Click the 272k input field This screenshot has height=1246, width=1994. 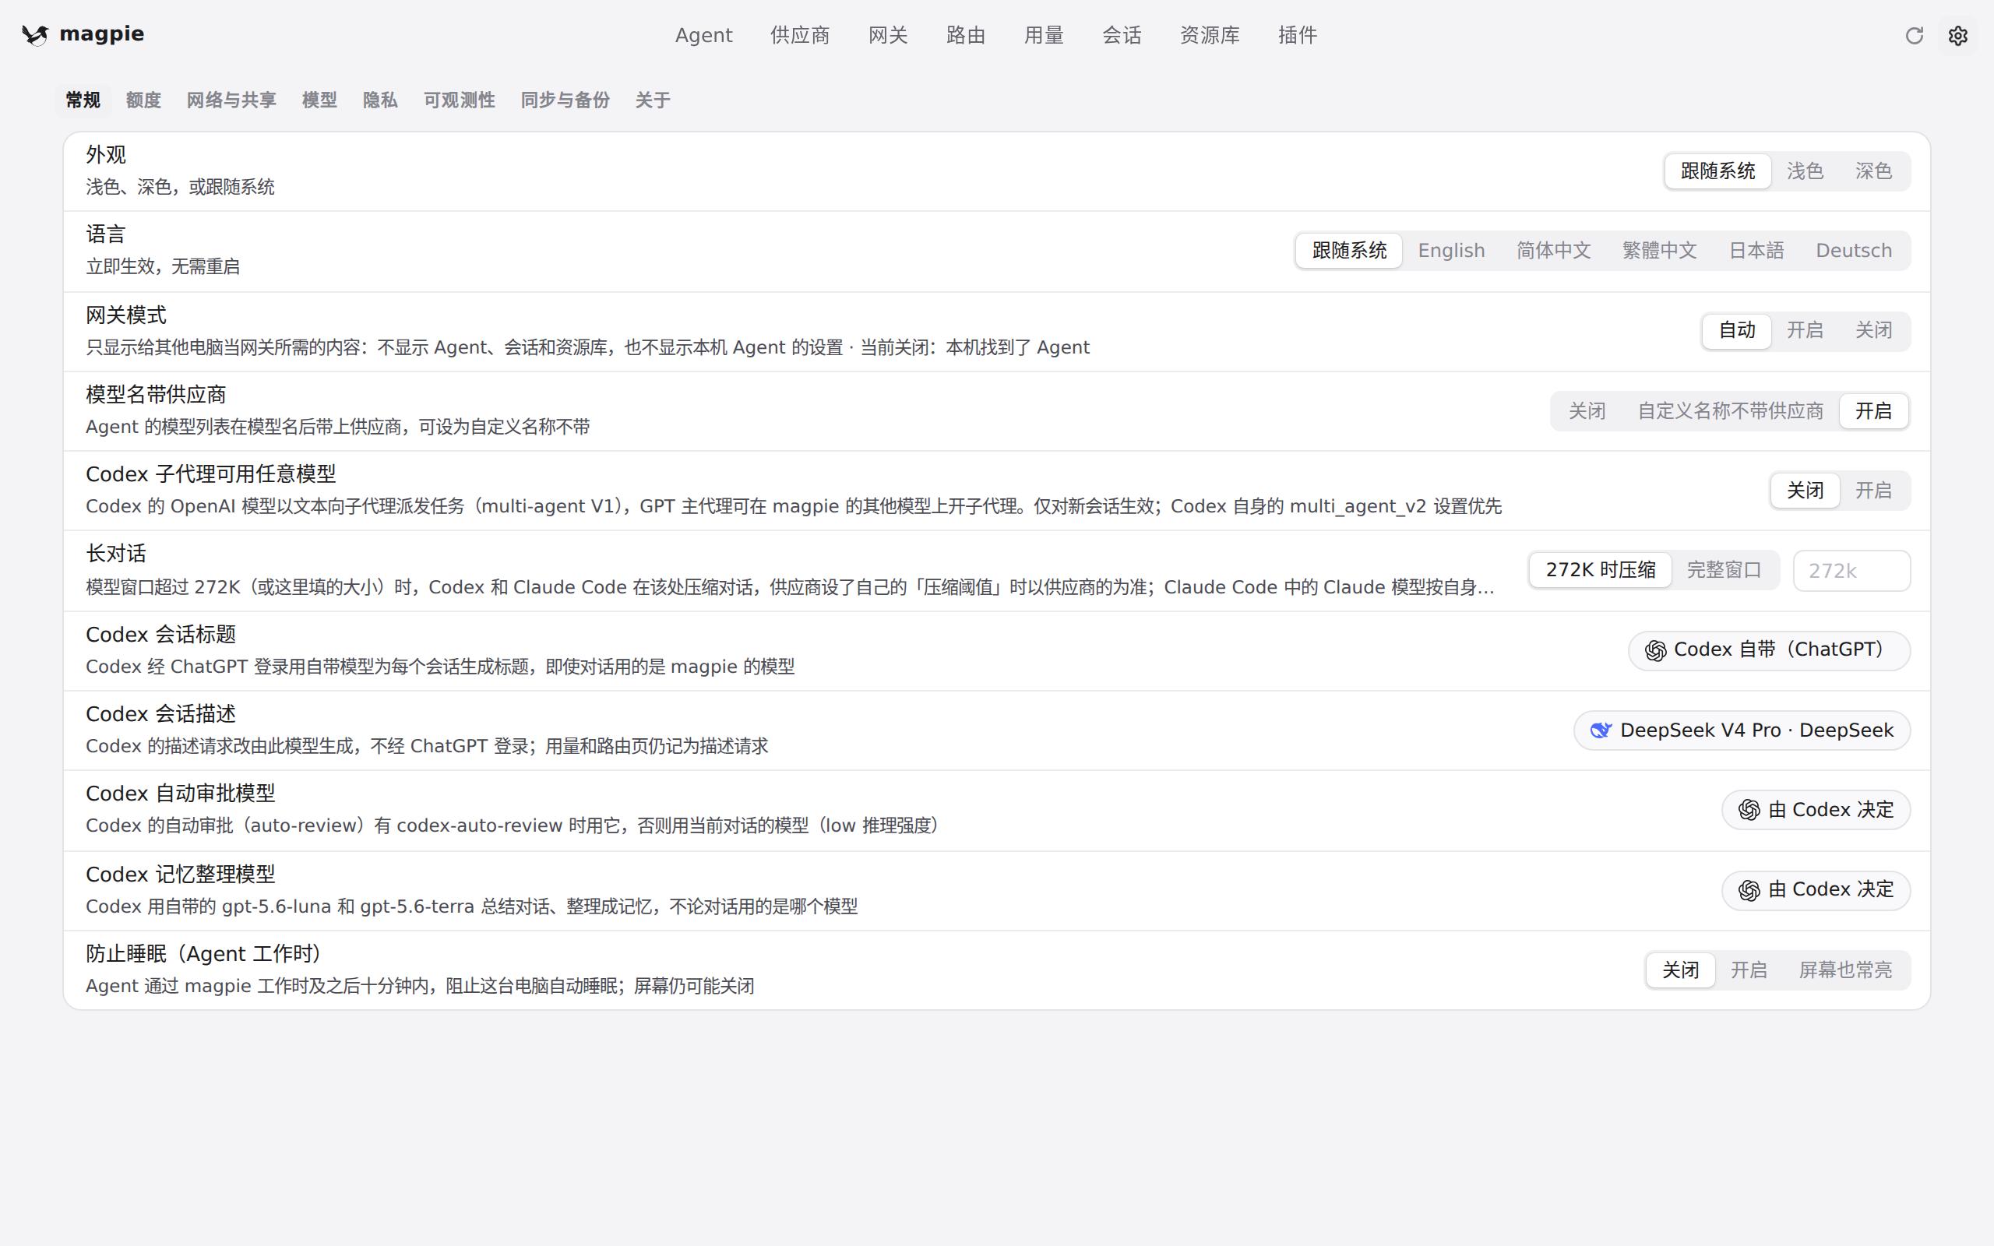click(x=1851, y=570)
